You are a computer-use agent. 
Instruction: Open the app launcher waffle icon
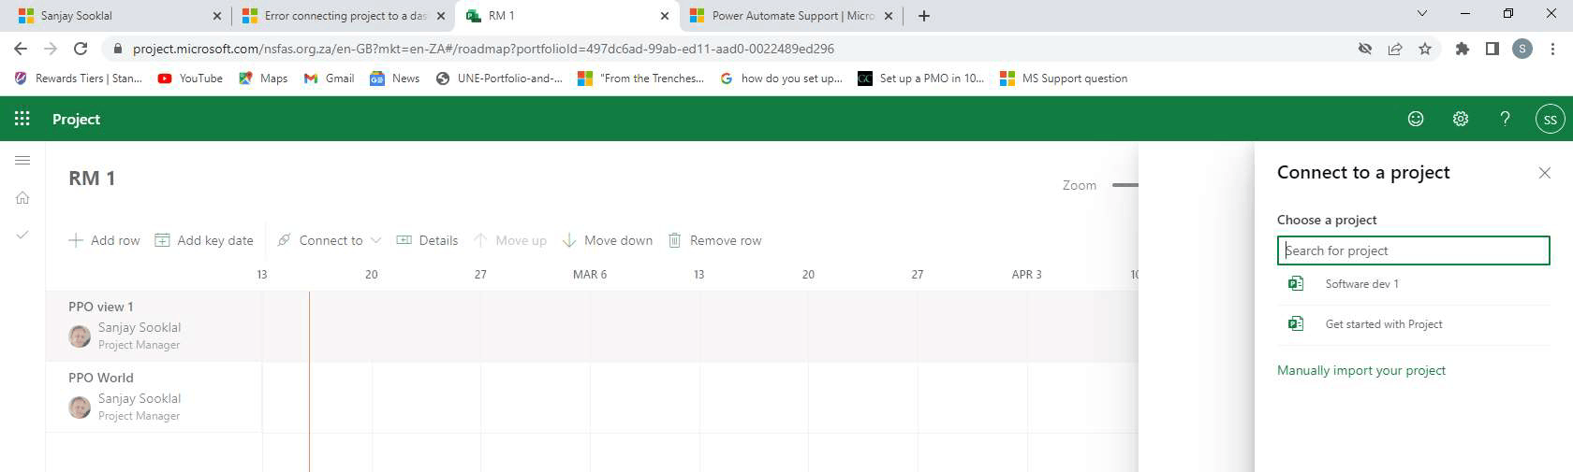[x=22, y=119]
